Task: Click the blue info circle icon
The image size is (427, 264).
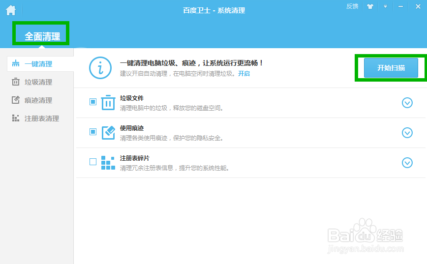Action: point(100,68)
